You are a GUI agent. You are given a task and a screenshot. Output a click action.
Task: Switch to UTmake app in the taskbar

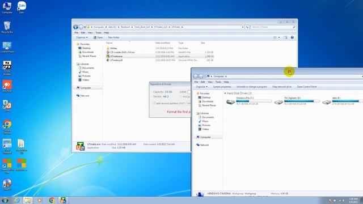63,200
